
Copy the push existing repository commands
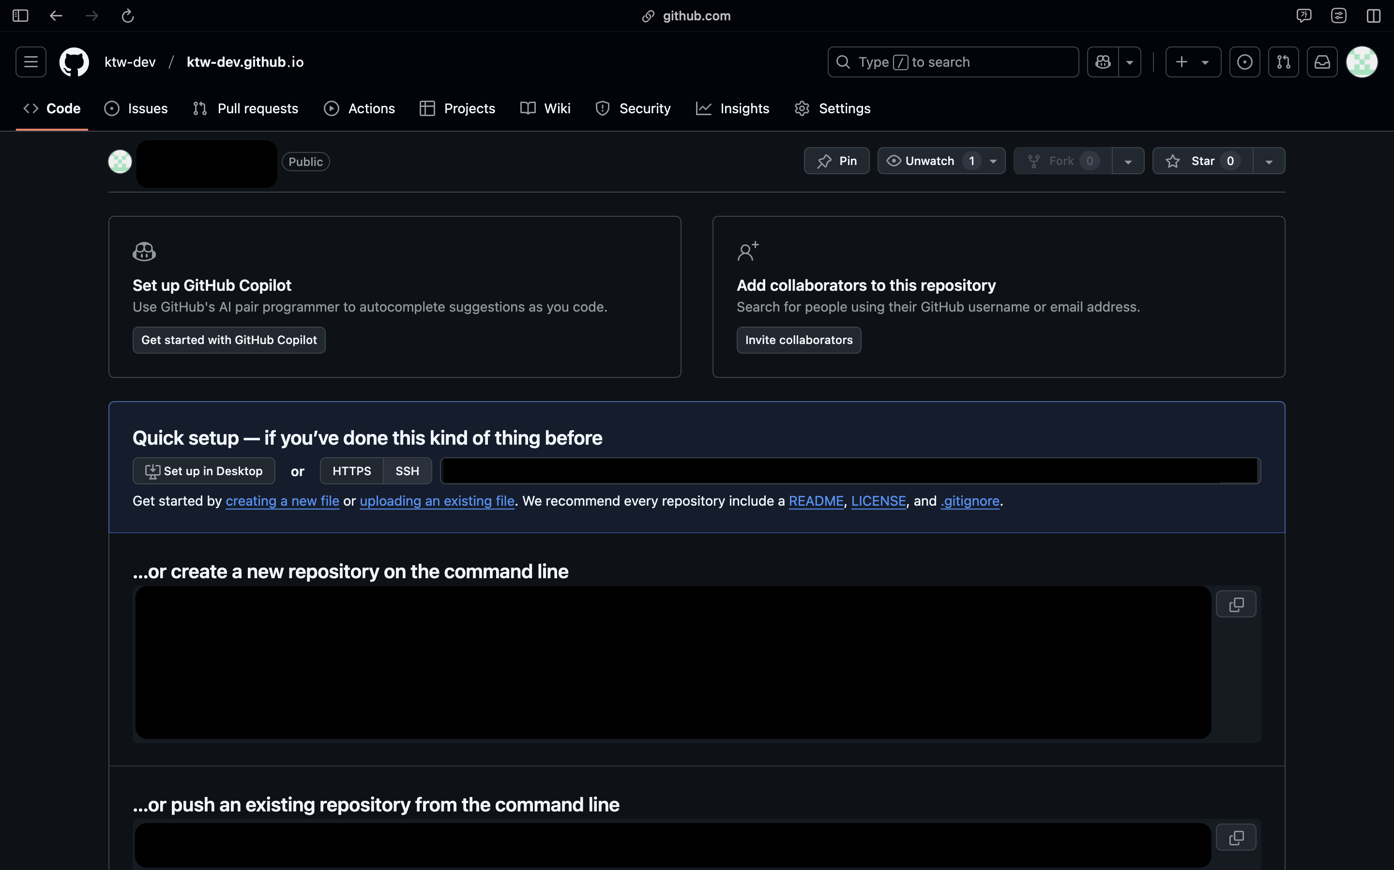(1236, 837)
